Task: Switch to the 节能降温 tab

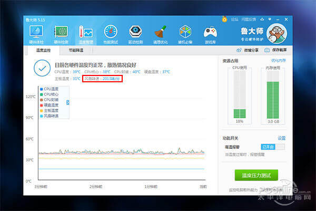Action: (x=76, y=50)
